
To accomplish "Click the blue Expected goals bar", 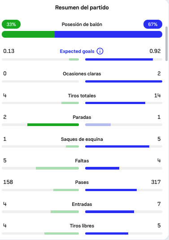I will coord(119,59).
